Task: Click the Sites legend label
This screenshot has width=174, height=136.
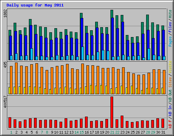Action: point(170,82)
